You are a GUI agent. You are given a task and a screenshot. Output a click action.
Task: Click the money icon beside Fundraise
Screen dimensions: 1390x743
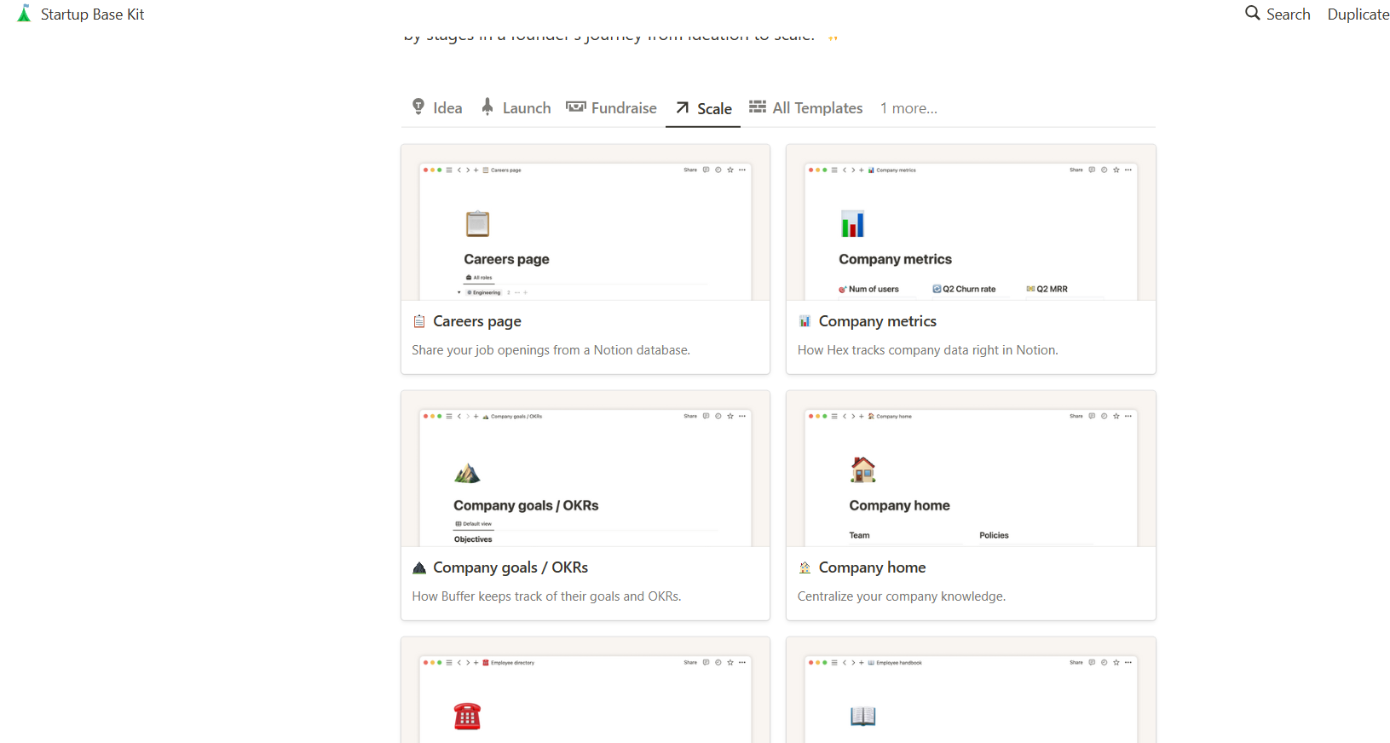[x=576, y=107]
